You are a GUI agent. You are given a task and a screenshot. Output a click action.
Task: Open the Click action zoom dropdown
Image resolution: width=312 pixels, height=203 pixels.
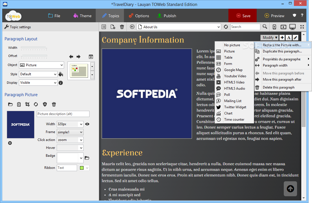(70, 140)
